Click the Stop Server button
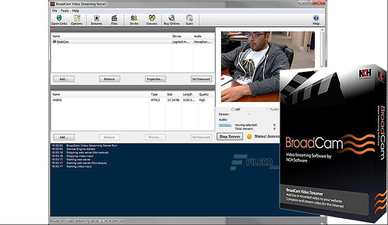Image resolution: width=388 pixels, height=225 pixels. (x=230, y=136)
